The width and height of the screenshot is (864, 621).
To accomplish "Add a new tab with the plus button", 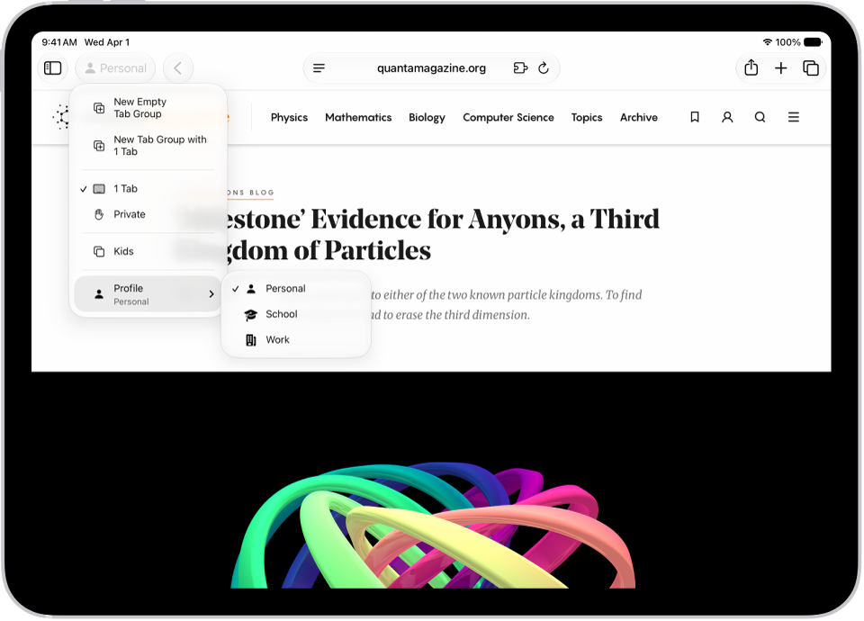I will pos(781,67).
